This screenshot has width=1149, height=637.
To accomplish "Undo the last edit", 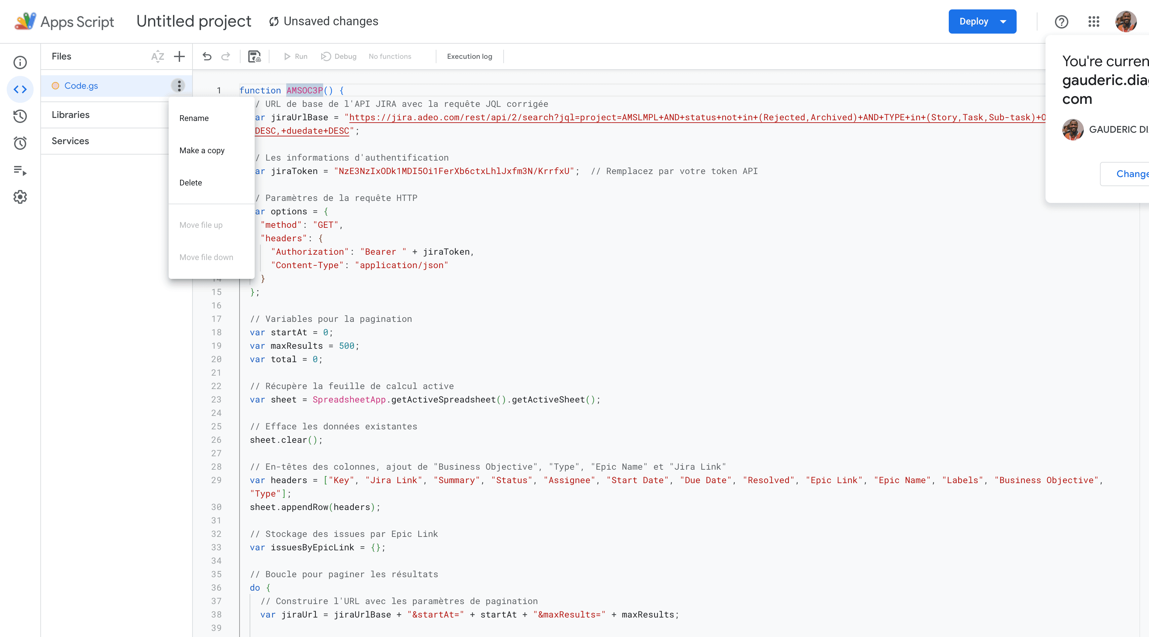I will point(207,56).
